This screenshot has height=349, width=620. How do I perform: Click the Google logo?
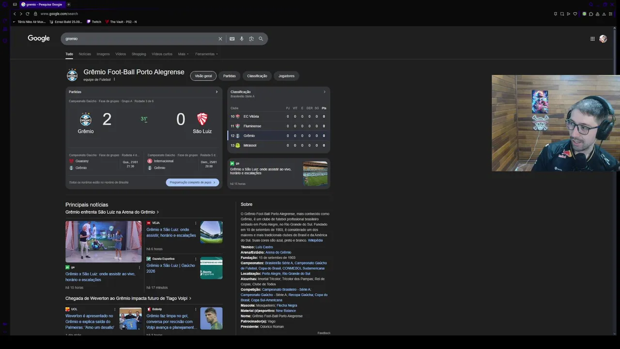pyautogui.click(x=39, y=39)
